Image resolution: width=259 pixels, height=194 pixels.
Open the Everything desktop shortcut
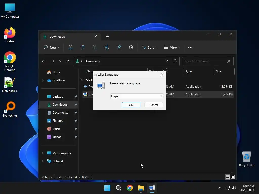(x=10, y=109)
